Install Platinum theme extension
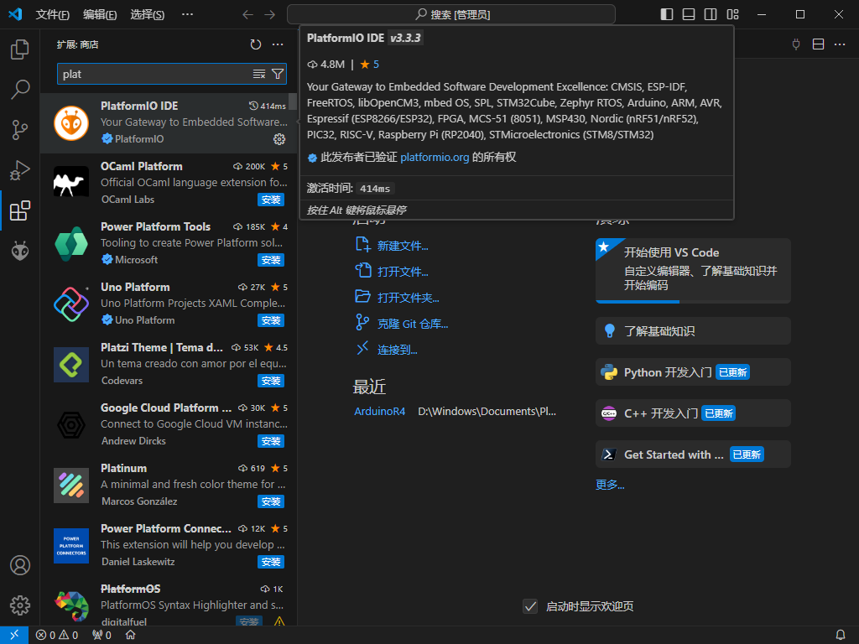This screenshot has width=859, height=644. pos(271,501)
